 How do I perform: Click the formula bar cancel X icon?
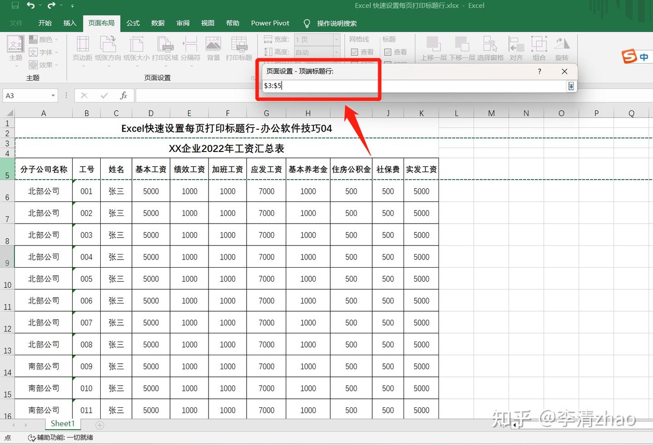pyautogui.click(x=84, y=96)
